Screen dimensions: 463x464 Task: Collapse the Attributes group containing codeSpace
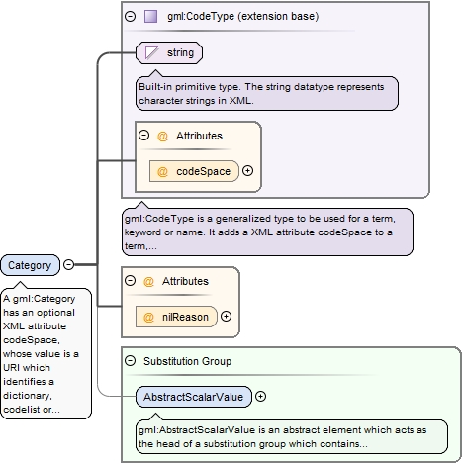click(x=143, y=136)
